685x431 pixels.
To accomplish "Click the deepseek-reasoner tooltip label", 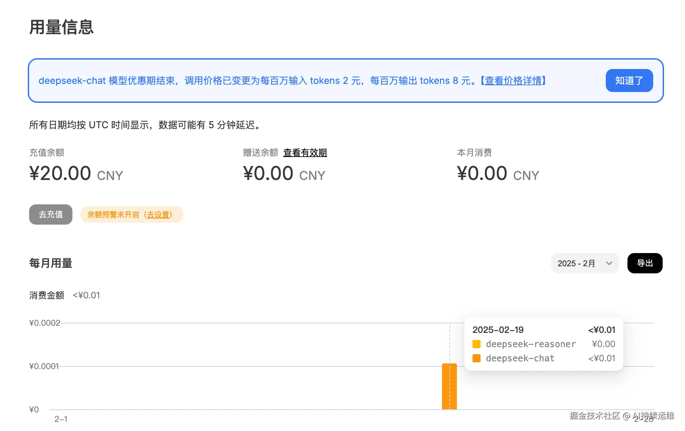I will point(530,344).
